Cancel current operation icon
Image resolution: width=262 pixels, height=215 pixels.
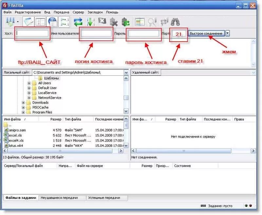[x=102, y=21]
